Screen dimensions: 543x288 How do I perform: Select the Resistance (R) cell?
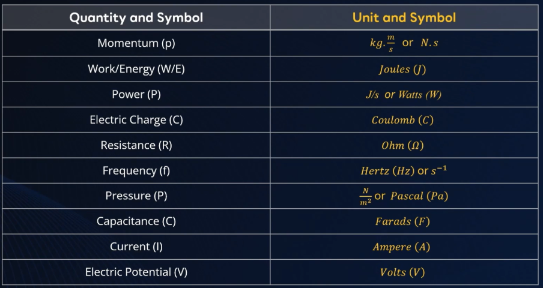tap(136, 145)
